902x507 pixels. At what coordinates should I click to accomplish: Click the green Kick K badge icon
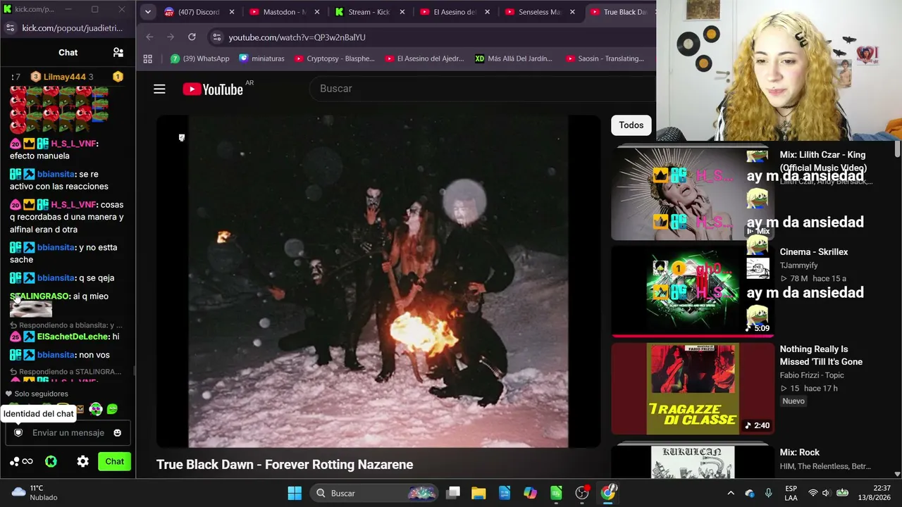point(51,461)
